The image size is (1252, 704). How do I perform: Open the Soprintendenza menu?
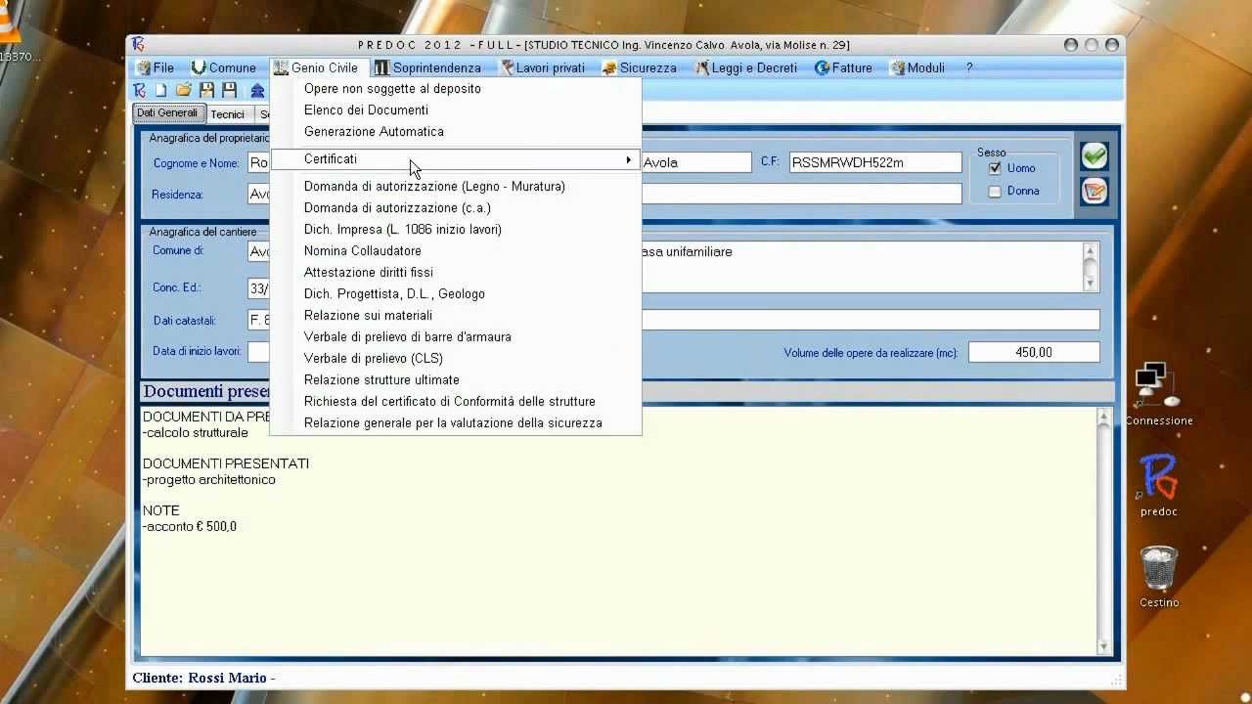(x=427, y=67)
